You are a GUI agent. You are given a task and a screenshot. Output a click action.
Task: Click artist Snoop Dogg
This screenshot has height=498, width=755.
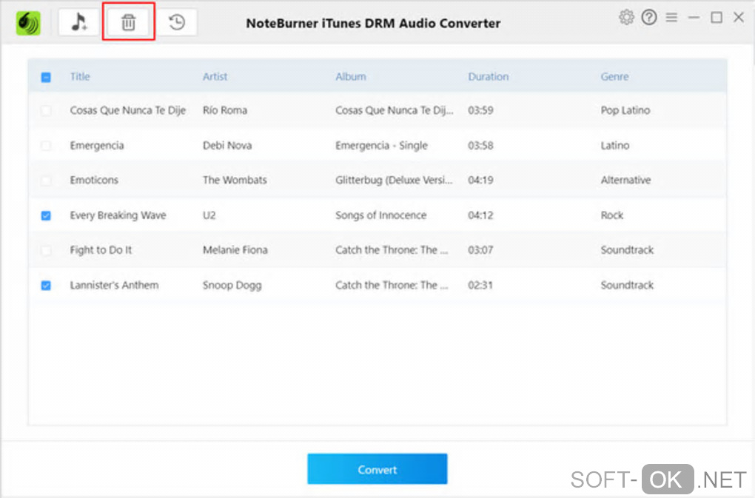point(232,286)
